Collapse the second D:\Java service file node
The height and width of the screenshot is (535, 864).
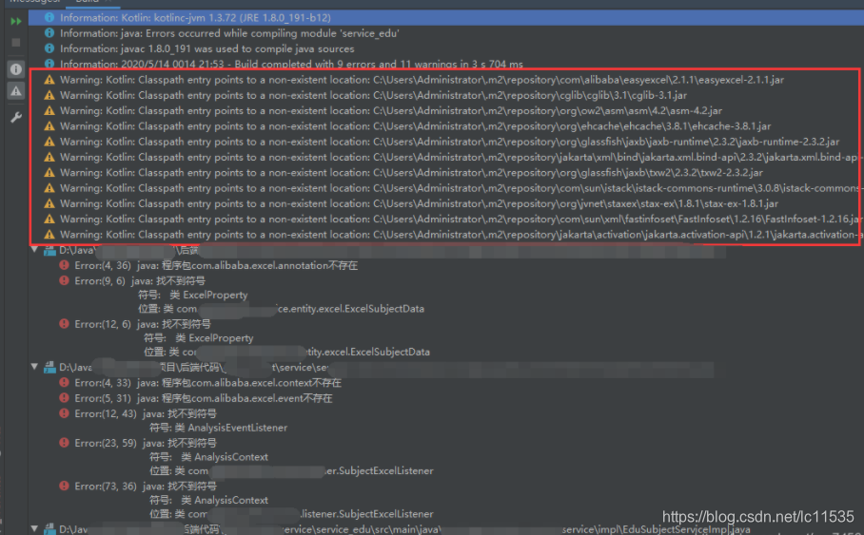34,367
